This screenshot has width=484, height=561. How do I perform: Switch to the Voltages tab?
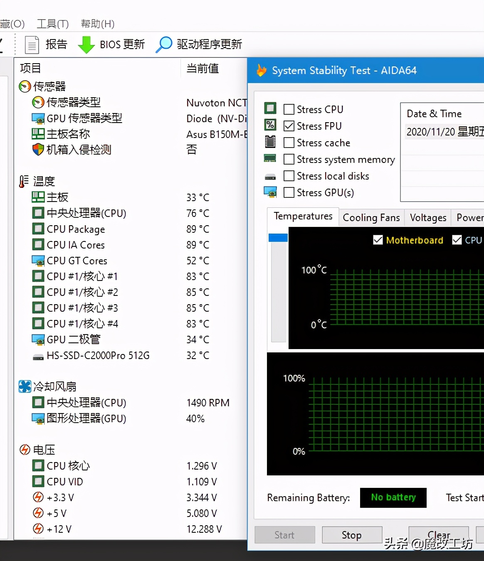tap(428, 218)
